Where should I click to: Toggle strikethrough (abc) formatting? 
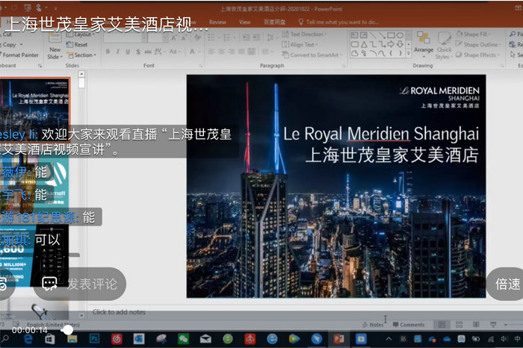(148, 52)
